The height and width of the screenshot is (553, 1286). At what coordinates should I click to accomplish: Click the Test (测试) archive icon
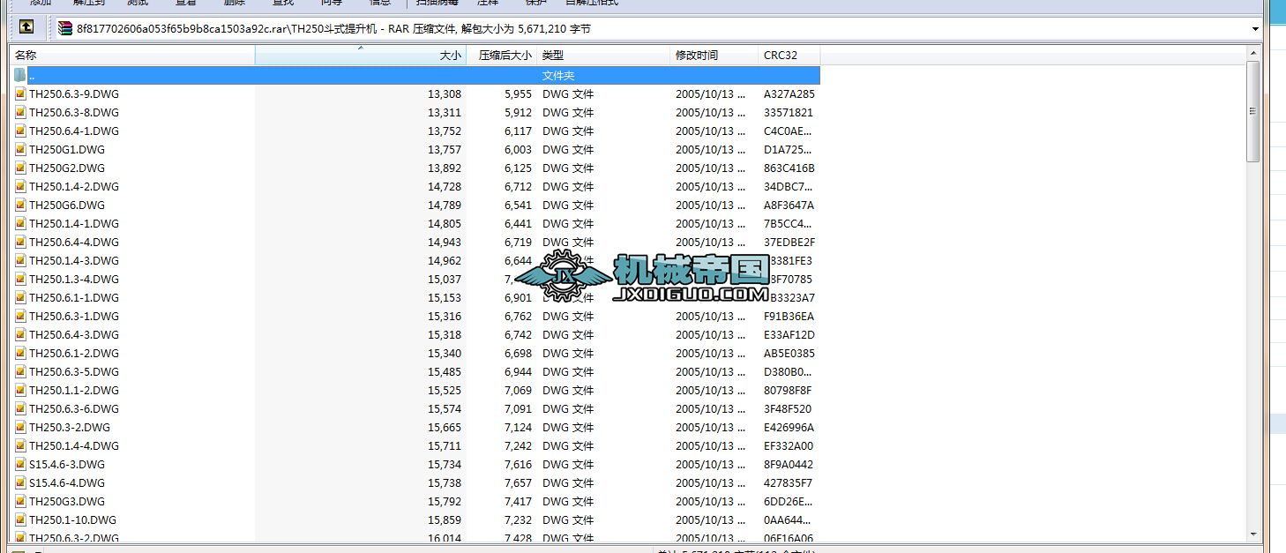(138, 4)
